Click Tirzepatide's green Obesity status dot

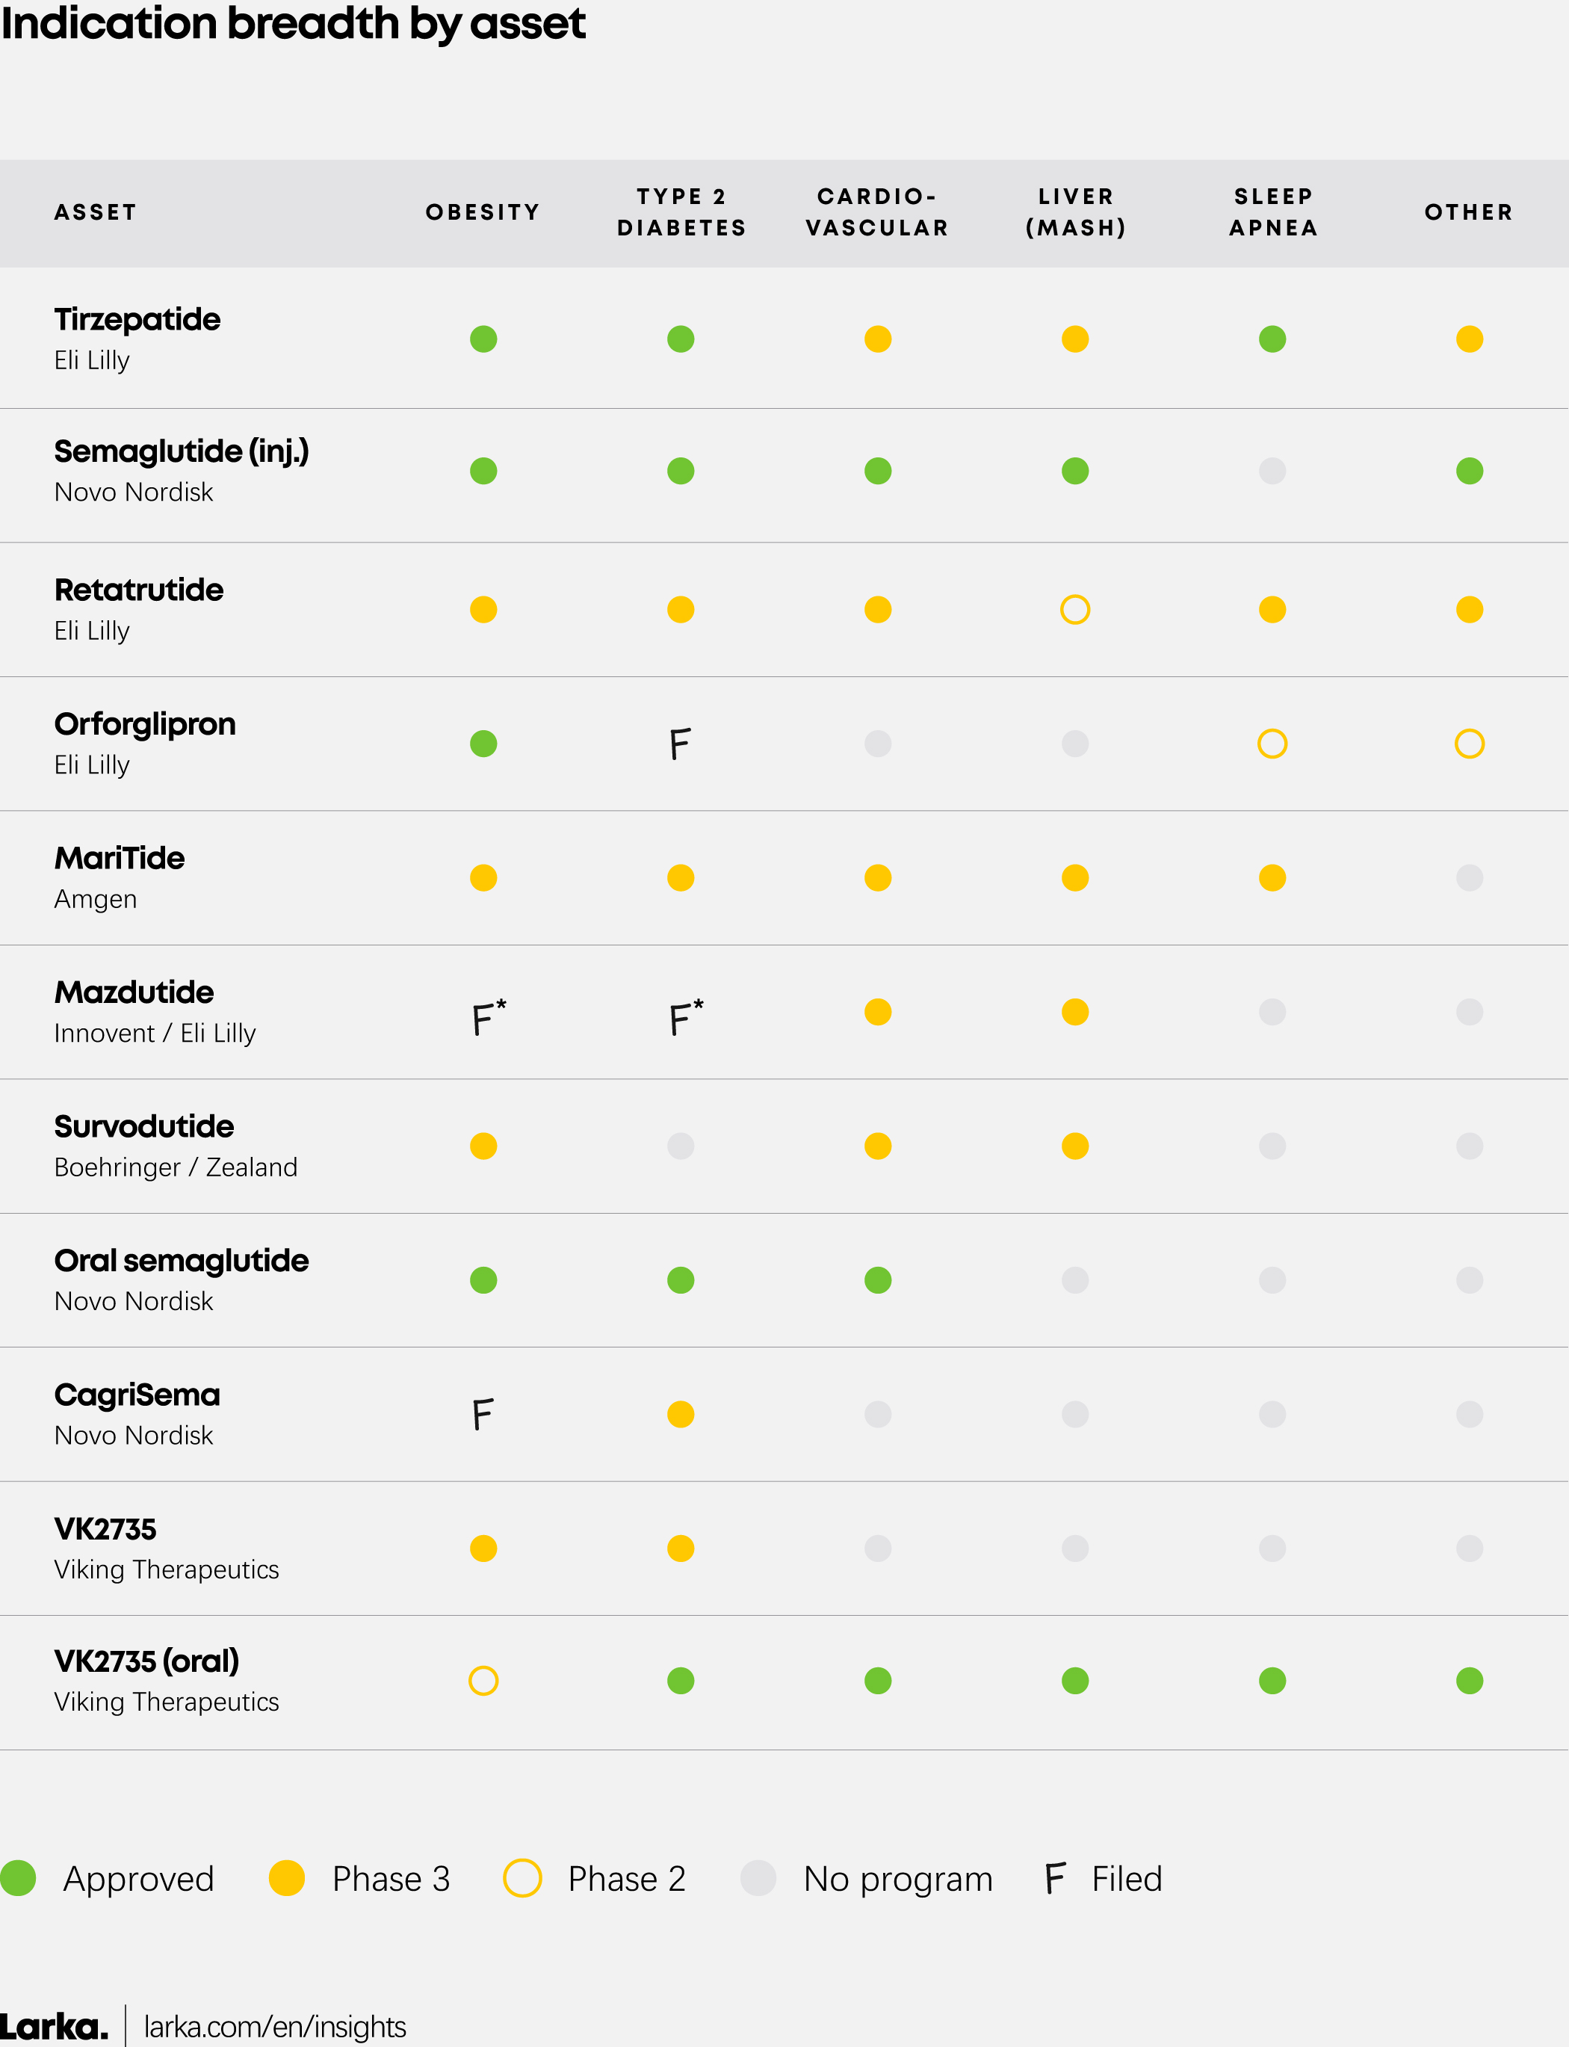(483, 339)
